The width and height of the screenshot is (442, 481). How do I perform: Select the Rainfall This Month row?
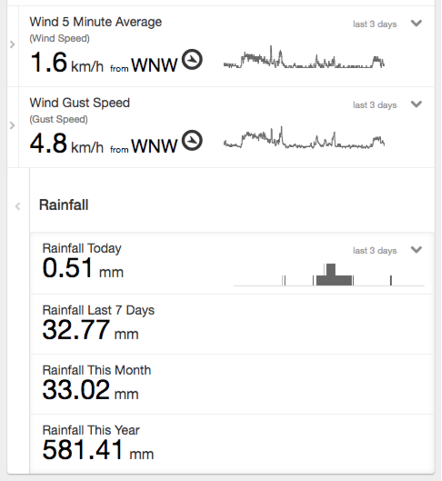(x=232, y=384)
